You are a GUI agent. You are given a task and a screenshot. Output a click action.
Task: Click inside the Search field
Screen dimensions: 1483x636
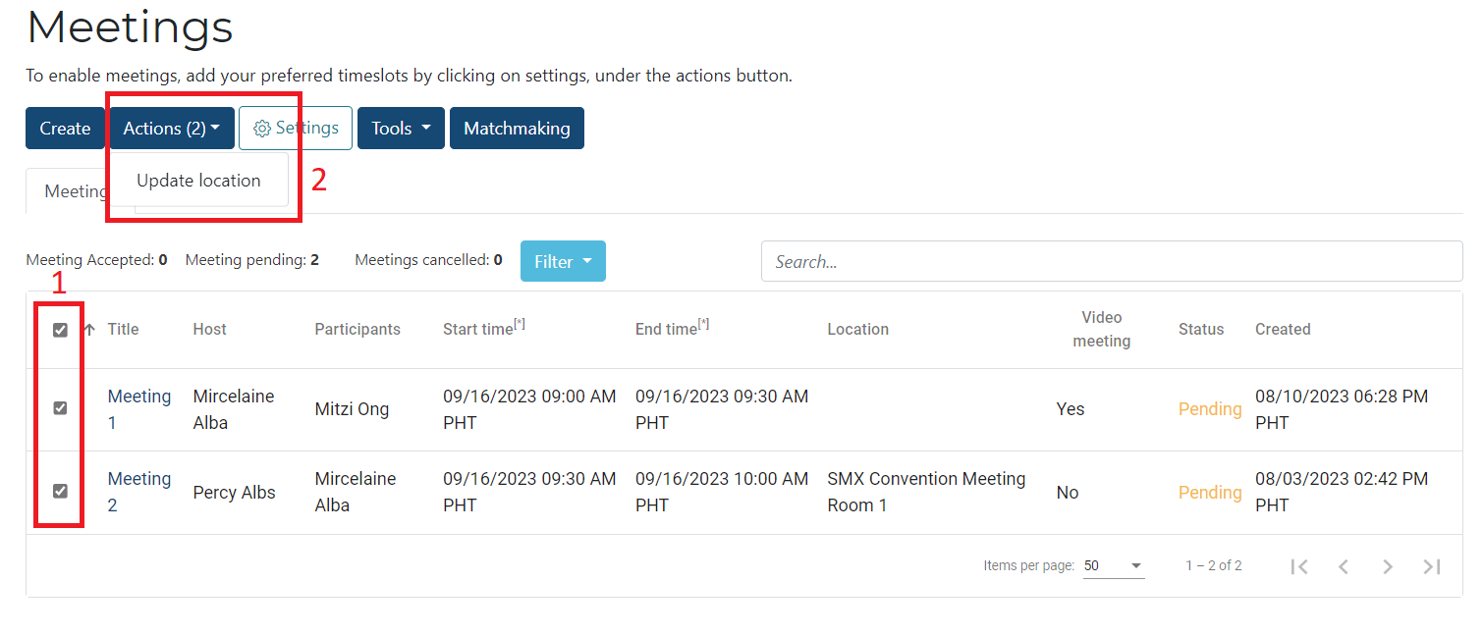1110,260
